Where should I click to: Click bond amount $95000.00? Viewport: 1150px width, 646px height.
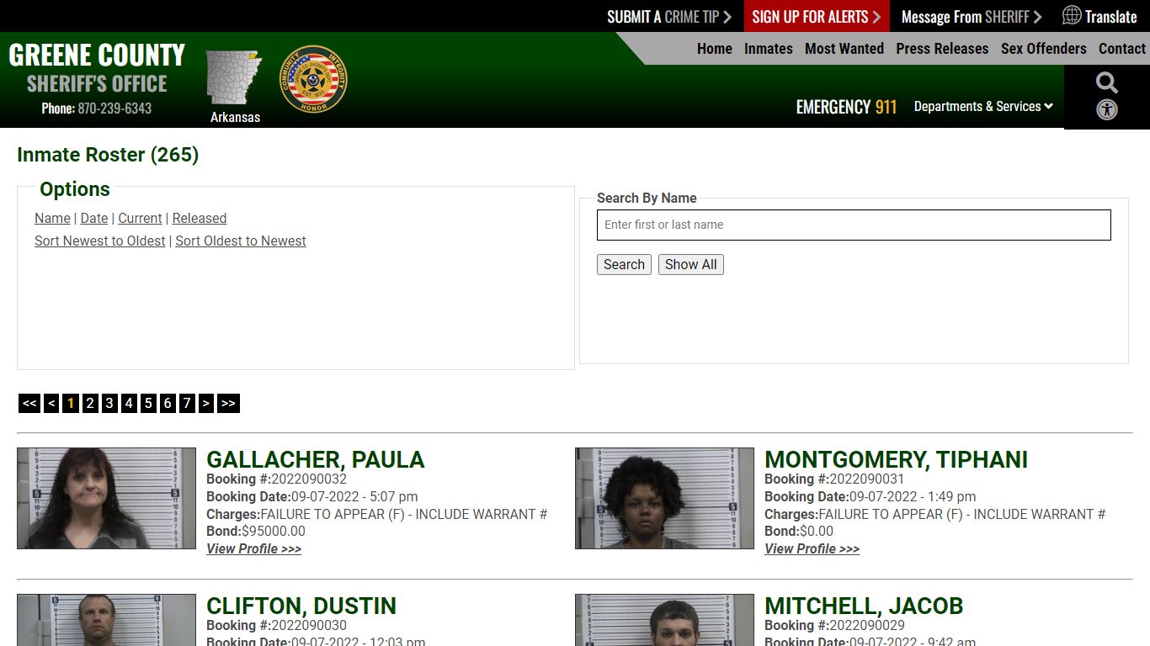pos(274,531)
